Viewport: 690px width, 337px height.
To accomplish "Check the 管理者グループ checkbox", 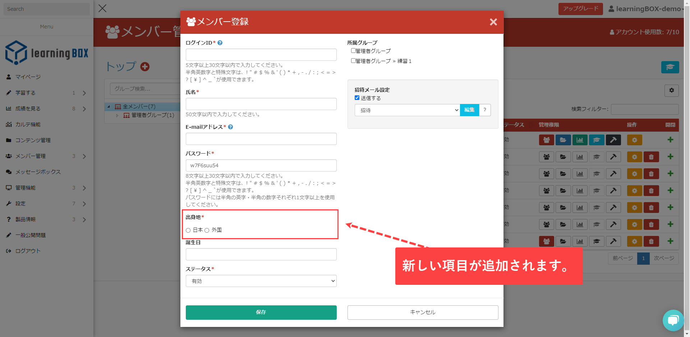I will (x=353, y=51).
